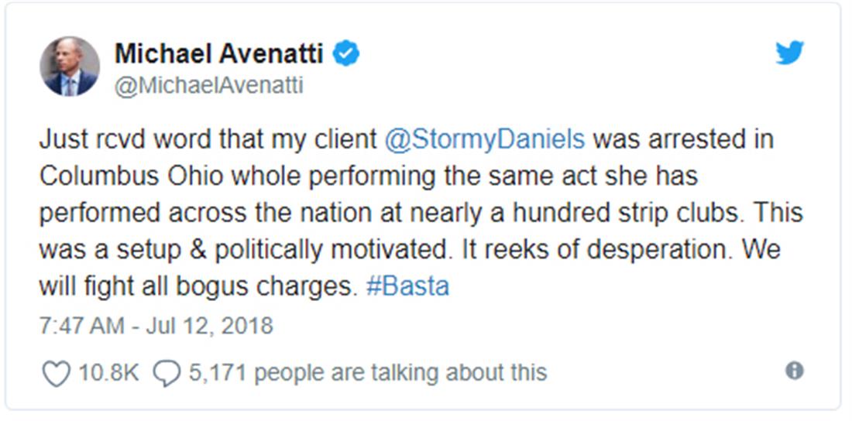This screenshot has height=421, width=852.
Task: Click the blue verified badge
Action: pyautogui.click(x=346, y=53)
